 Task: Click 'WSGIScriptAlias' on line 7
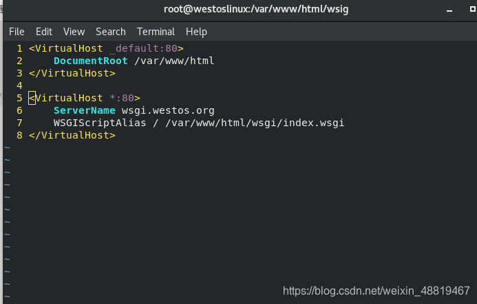pyautogui.click(x=100, y=123)
